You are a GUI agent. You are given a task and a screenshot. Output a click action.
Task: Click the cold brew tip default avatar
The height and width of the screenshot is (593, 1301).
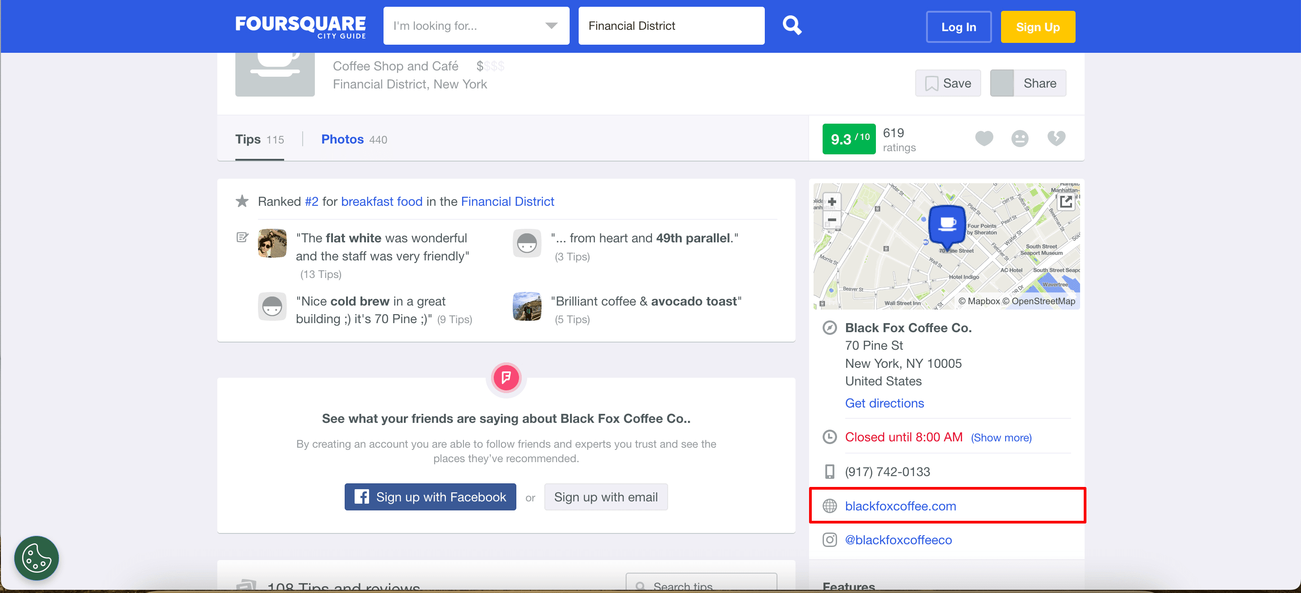[x=272, y=306]
